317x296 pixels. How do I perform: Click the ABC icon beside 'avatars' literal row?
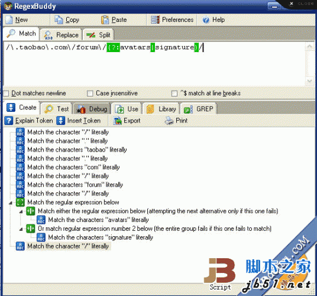pos(41,220)
